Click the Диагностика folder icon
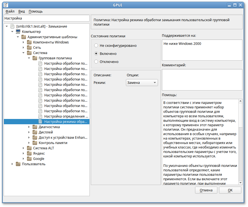The image size is (248, 207). pos(35,127)
